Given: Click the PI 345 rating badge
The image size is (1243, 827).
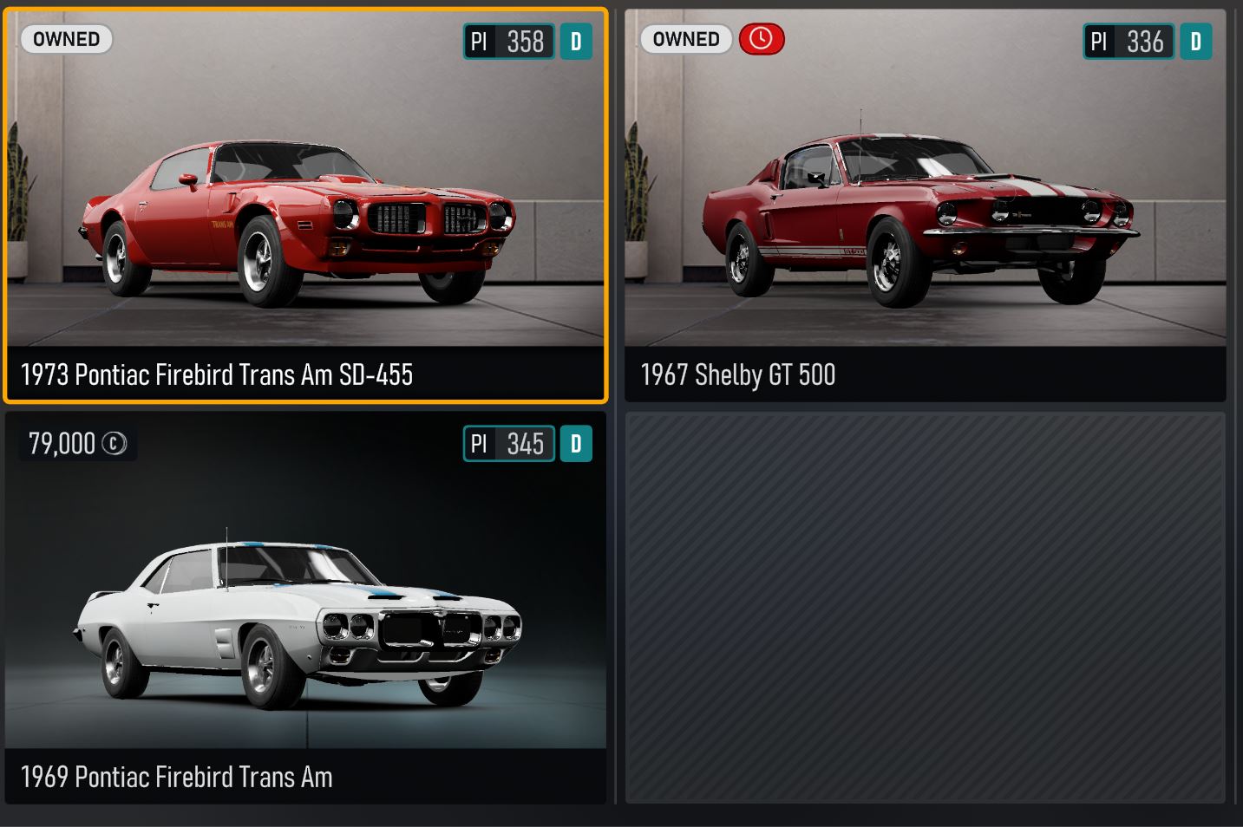Looking at the screenshot, I should [509, 444].
